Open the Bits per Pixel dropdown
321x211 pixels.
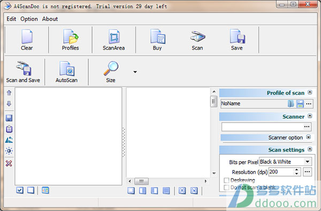308,162
